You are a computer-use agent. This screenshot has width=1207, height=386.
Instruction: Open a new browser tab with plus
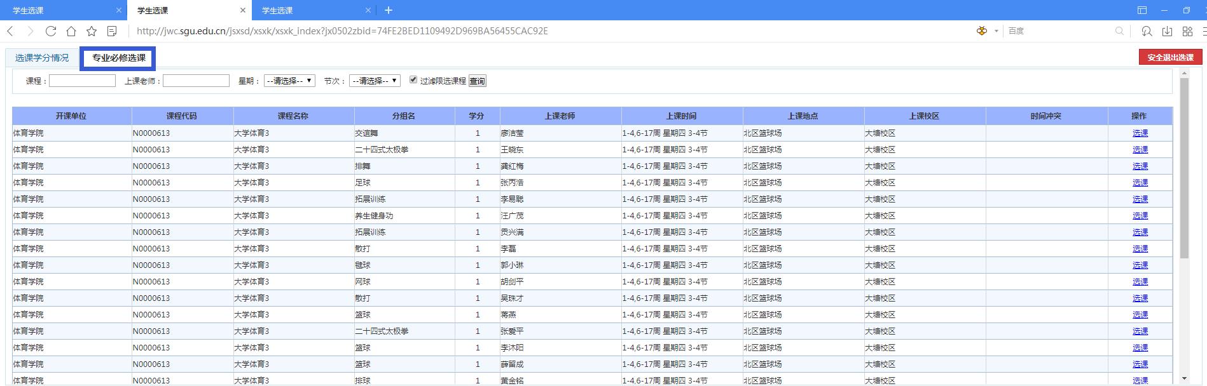pyautogui.click(x=389, y=10)
